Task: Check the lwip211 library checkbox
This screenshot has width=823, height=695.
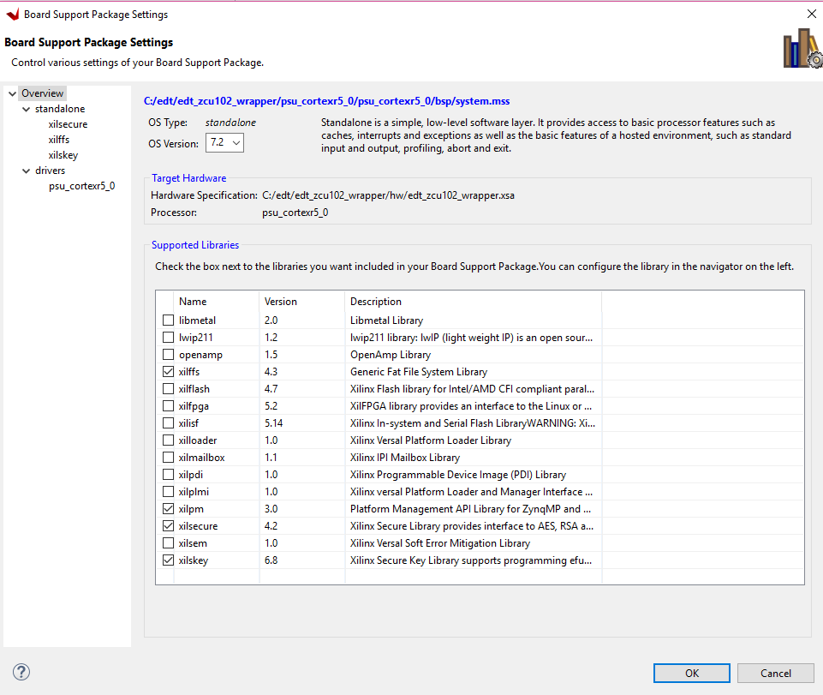Action: [x=168, y=338]
